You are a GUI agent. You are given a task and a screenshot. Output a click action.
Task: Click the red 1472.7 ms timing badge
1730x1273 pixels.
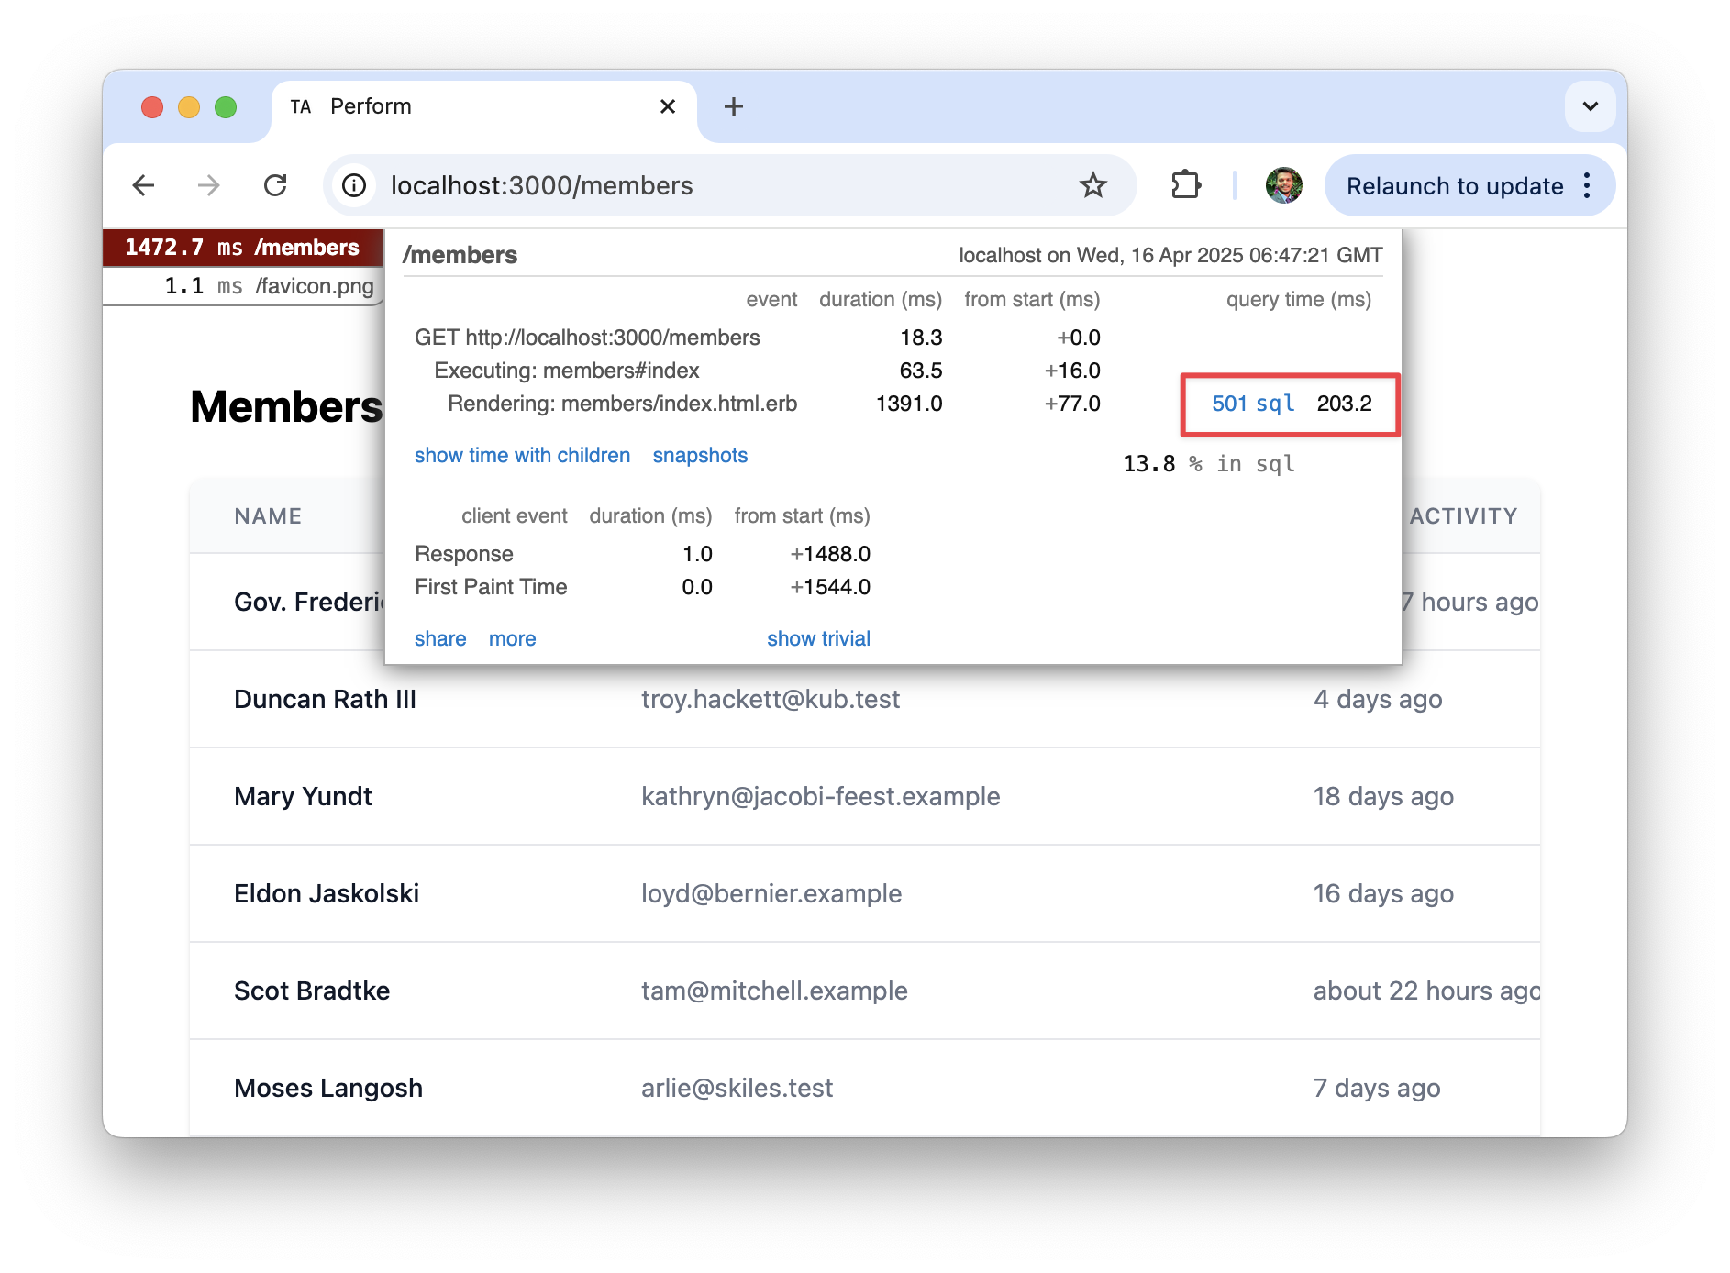pyautogui.click(x=242, y=247)
